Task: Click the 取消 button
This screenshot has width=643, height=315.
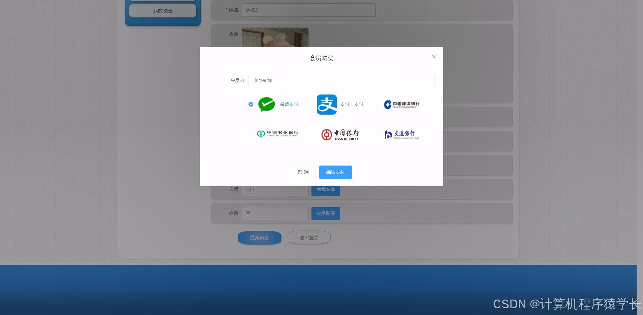Action: coord(303,172)
